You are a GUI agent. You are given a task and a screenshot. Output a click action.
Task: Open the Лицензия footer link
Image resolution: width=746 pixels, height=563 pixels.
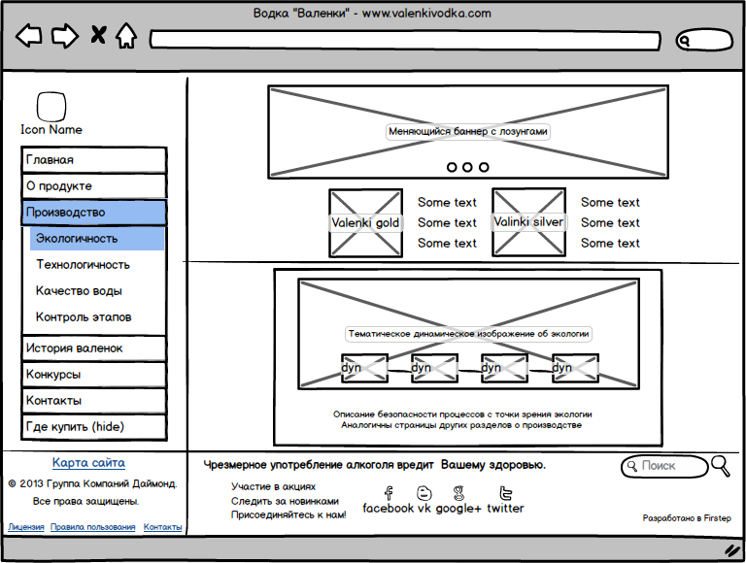[x=26, y=527]
